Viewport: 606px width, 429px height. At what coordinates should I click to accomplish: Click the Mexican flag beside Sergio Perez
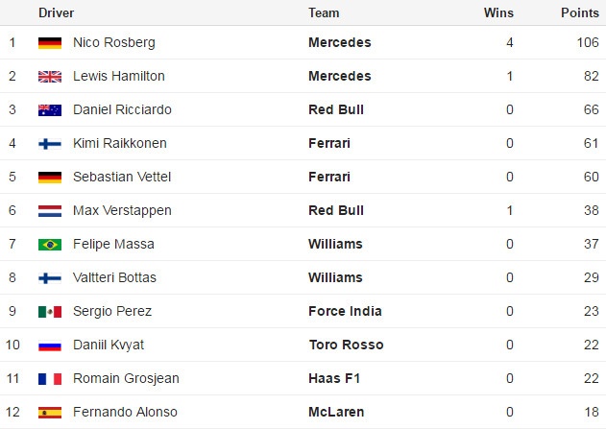tap(50, 312)
